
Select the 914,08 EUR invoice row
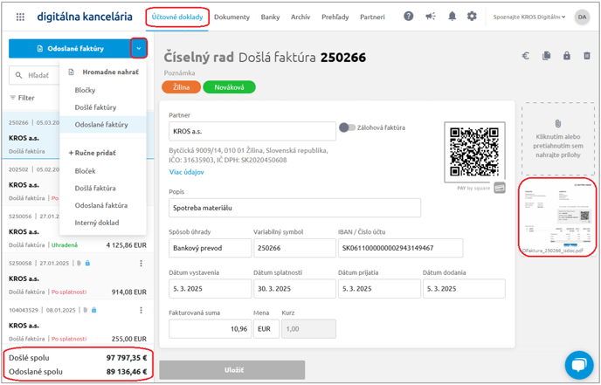pos(78,276)
